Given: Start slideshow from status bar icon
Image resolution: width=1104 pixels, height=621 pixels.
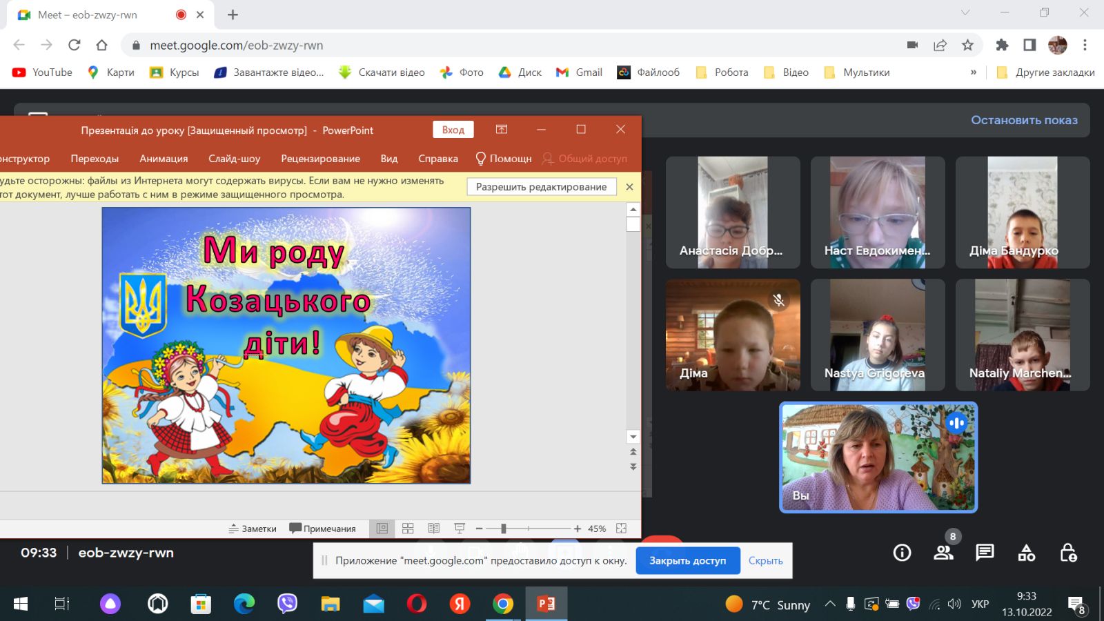Looking at the screenshot, I should [460, 529].
